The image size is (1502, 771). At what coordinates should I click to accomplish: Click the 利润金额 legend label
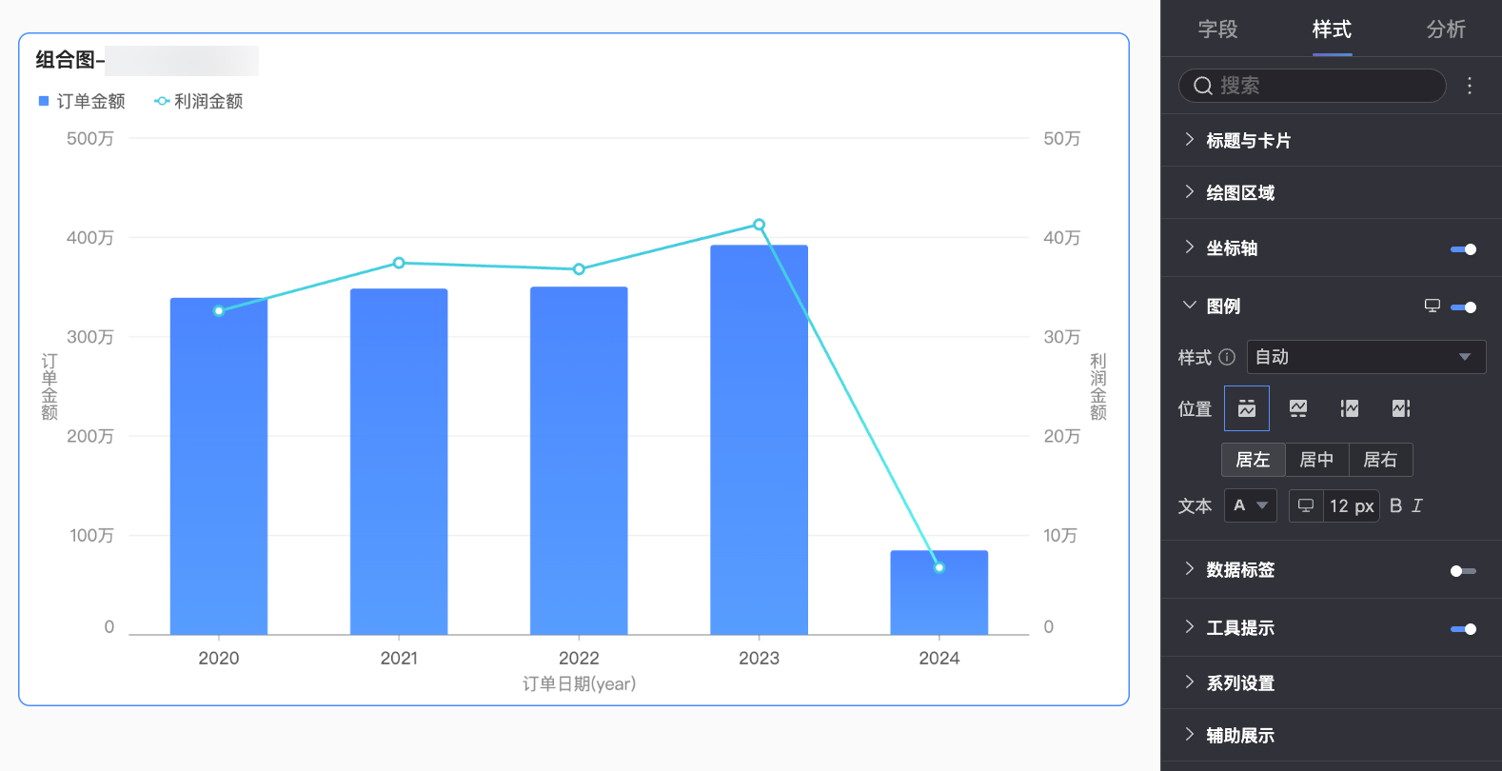[x=208, y=101]
